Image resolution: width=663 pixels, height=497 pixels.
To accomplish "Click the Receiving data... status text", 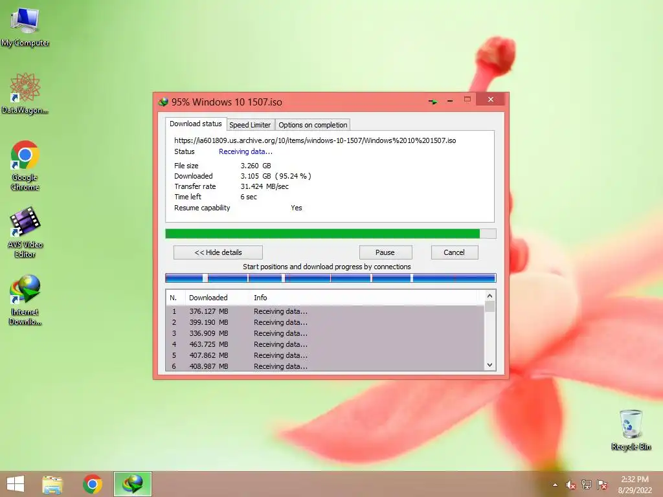I will click(245, 151).
